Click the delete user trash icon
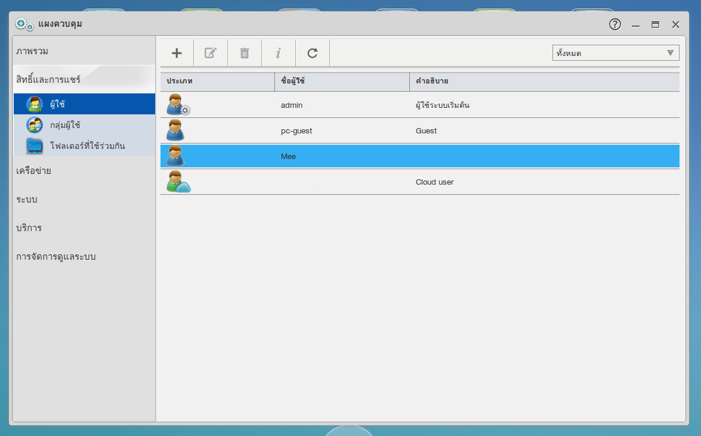The image size is (701, 436). [245, 53]
